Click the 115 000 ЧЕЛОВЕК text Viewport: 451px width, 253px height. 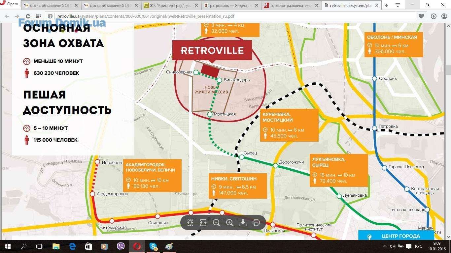pos(55,140)
